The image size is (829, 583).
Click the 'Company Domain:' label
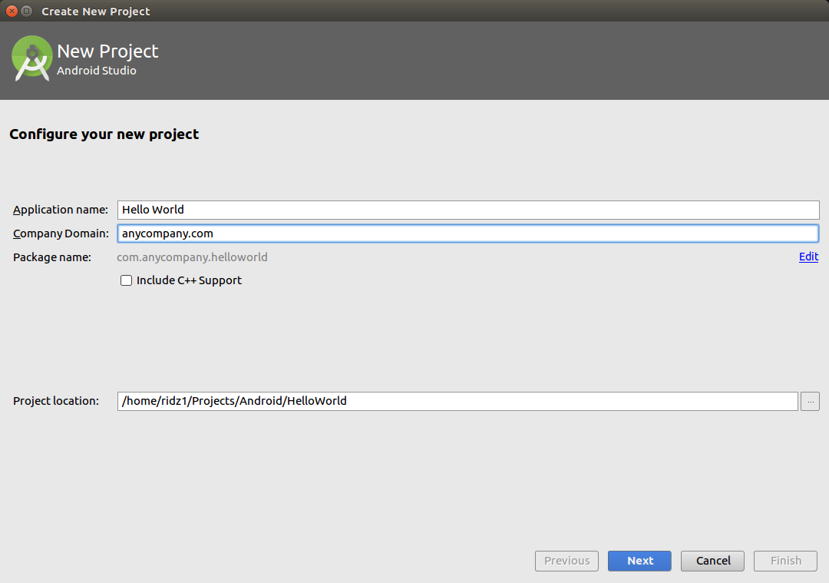(61, 234)
